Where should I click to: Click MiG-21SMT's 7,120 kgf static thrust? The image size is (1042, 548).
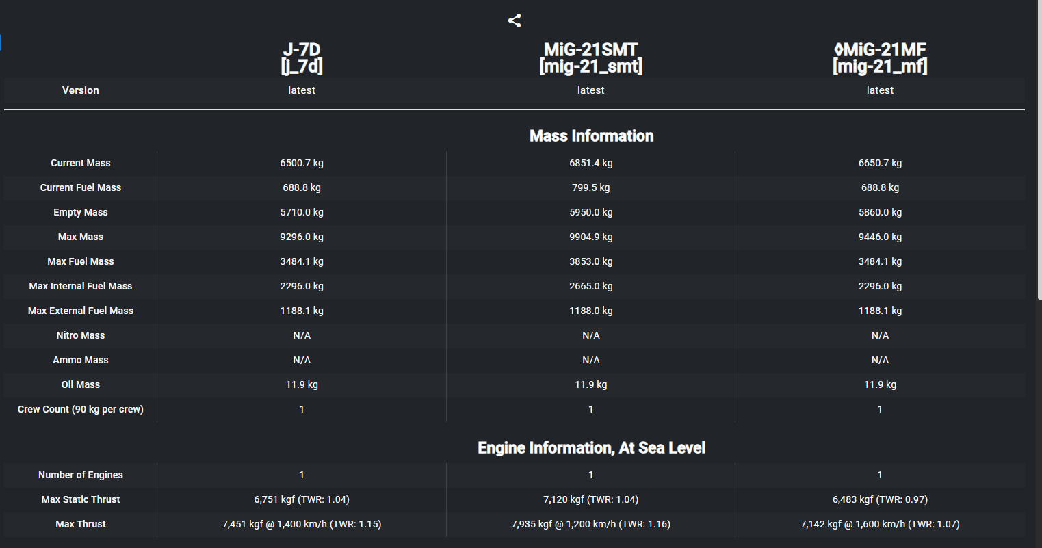590,499
